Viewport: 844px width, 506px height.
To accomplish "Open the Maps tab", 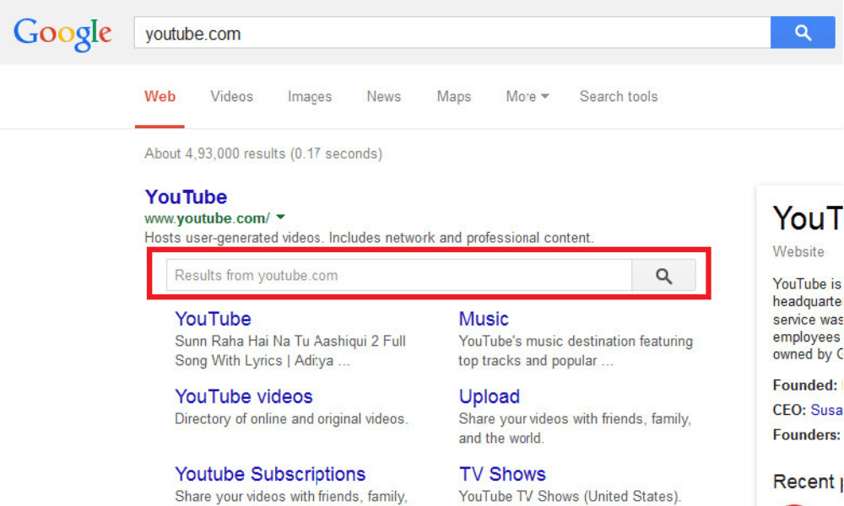I will coord(454,97).
